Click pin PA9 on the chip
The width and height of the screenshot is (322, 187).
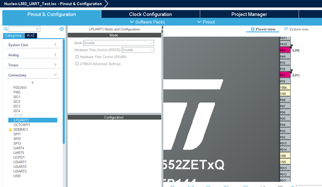click(285, 50)
